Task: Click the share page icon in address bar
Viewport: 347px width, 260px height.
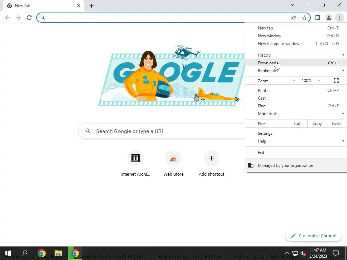Action: pos(293,18)
